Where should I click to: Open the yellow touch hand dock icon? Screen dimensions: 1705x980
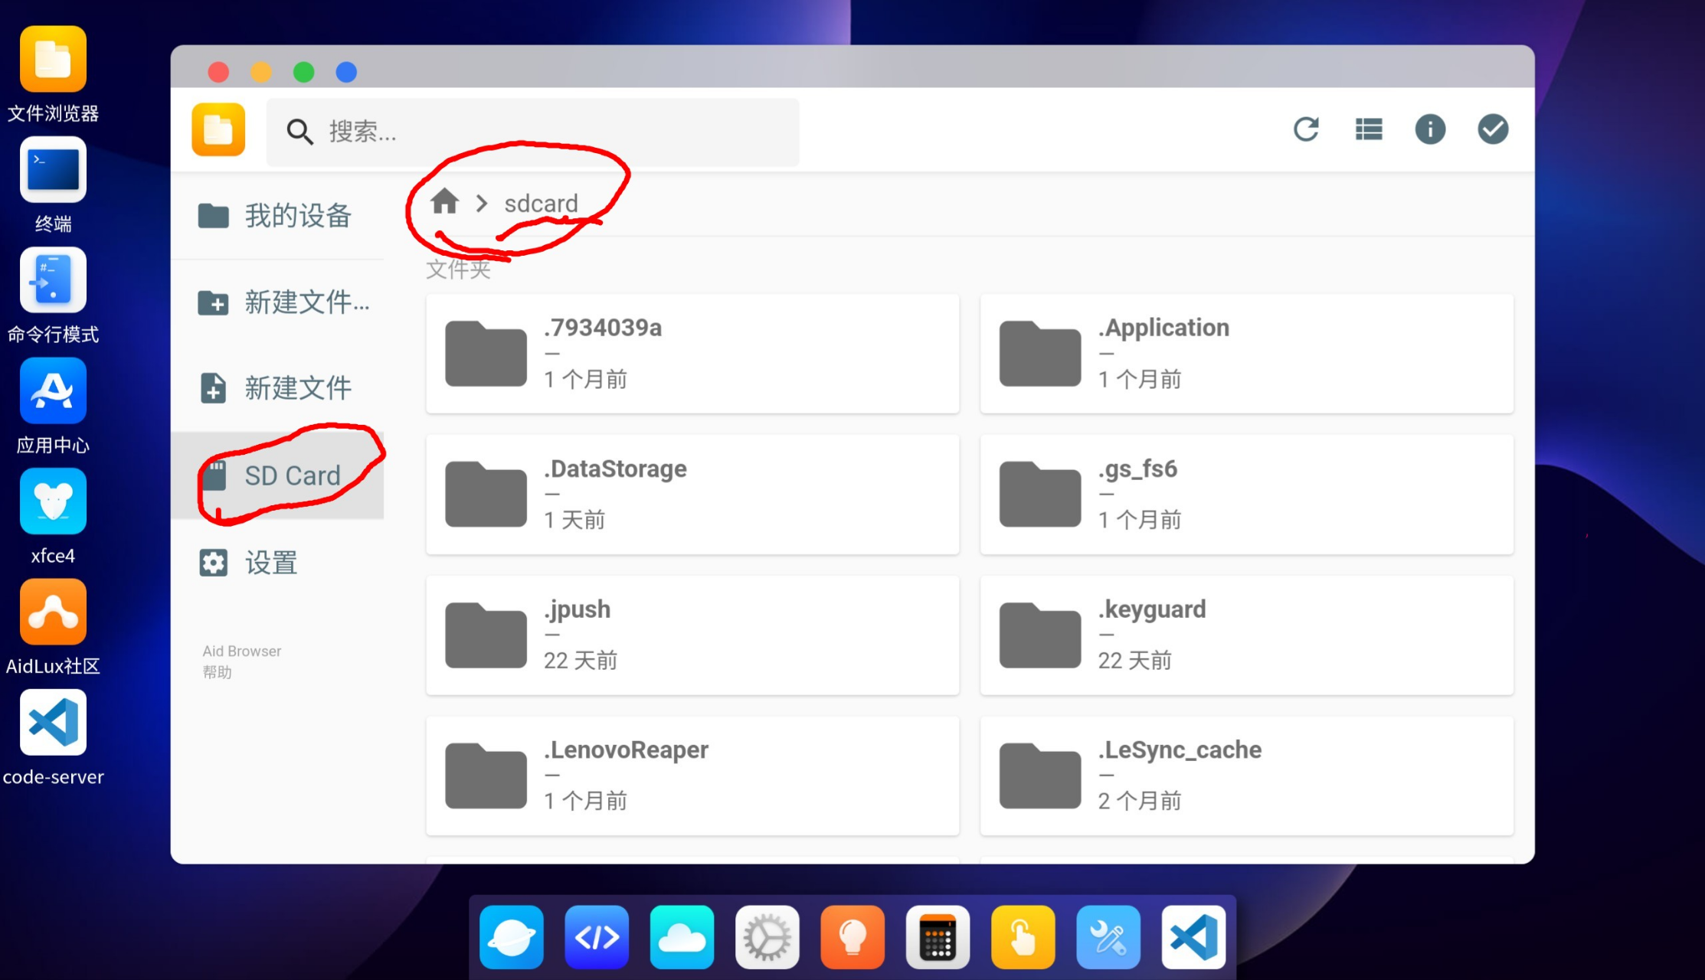click(x=1023, y=937)
